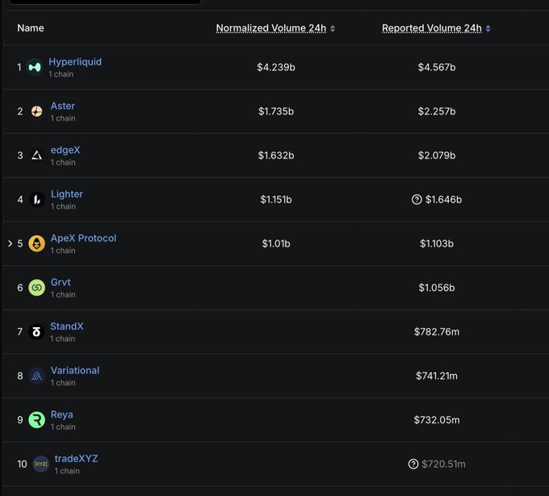
Task: Open the tradeXYZ protocol link
Action: [76, 459]
